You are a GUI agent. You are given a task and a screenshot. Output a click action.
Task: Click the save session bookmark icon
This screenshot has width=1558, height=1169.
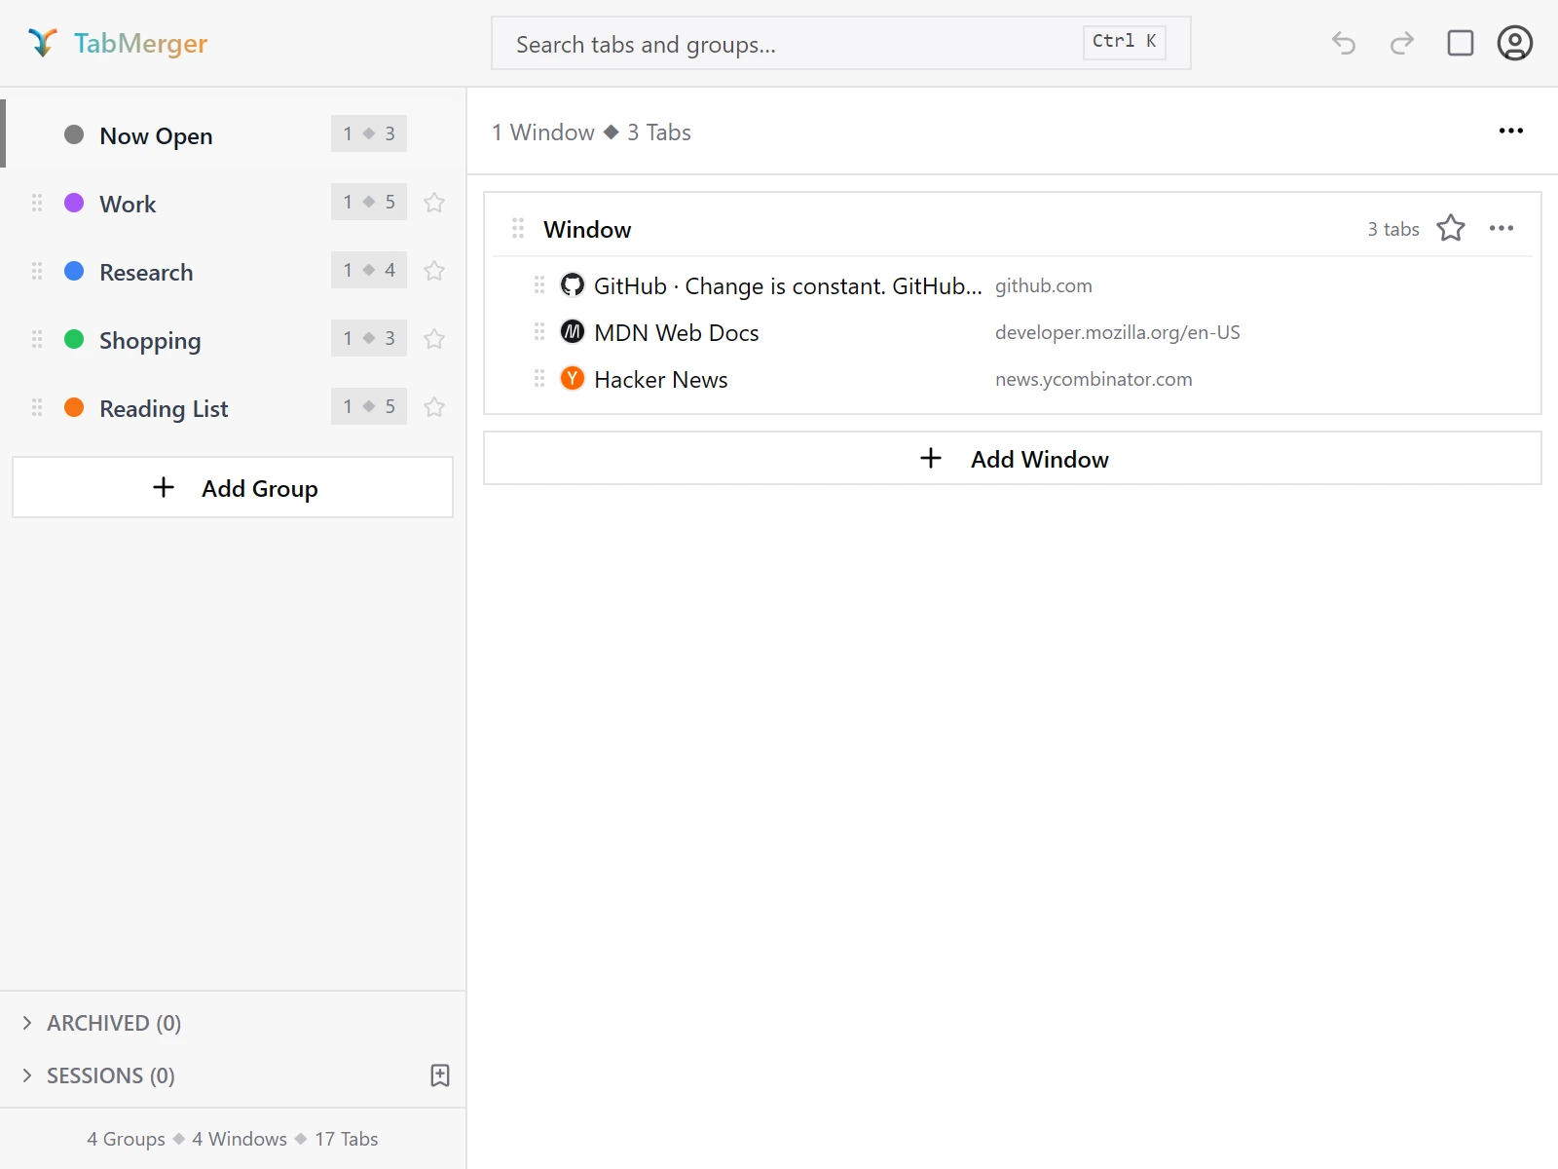click(440, 1075)
